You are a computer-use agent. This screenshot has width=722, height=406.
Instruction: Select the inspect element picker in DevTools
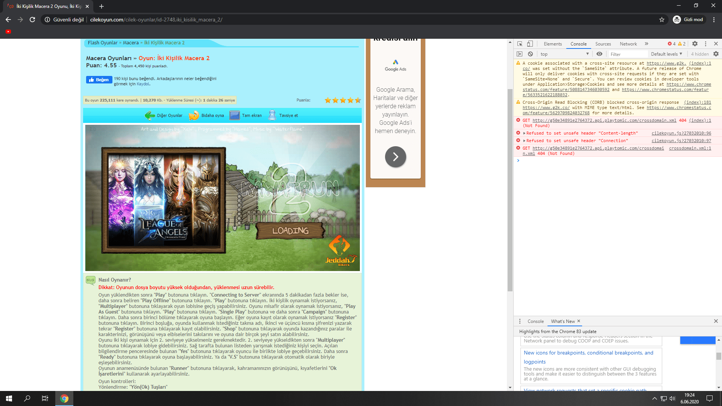[520, 44]
